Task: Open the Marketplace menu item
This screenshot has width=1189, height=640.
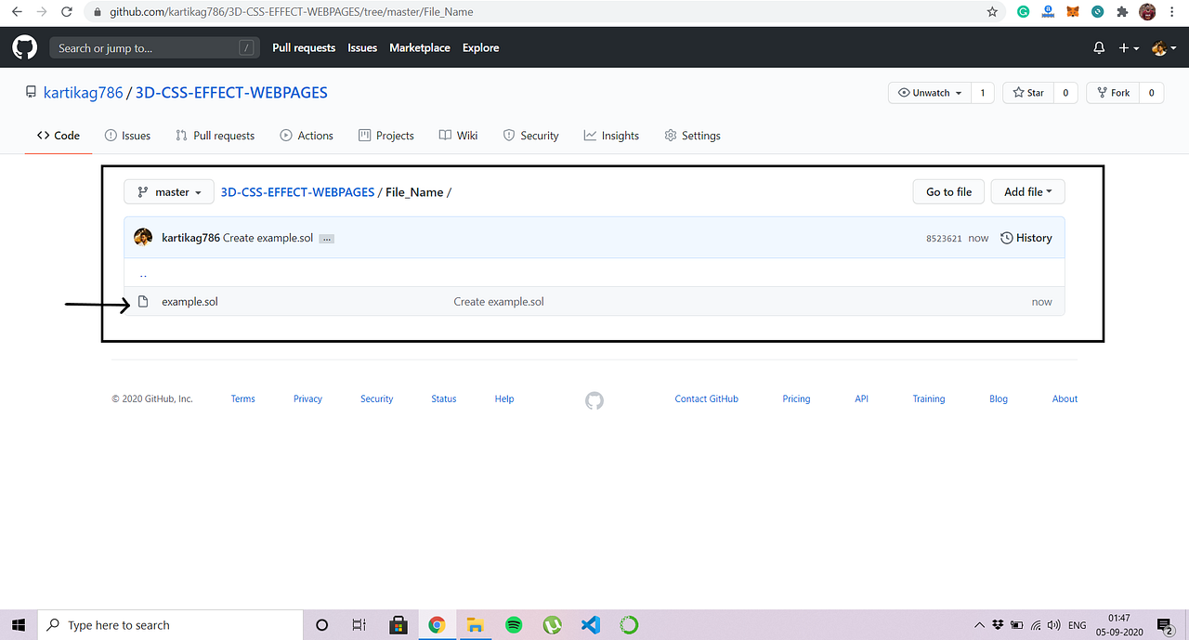Action: point(419,47)
